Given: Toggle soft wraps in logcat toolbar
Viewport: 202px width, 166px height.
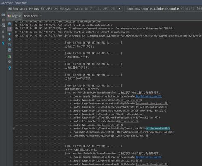Looking at the screenshot, I should 9,45.
